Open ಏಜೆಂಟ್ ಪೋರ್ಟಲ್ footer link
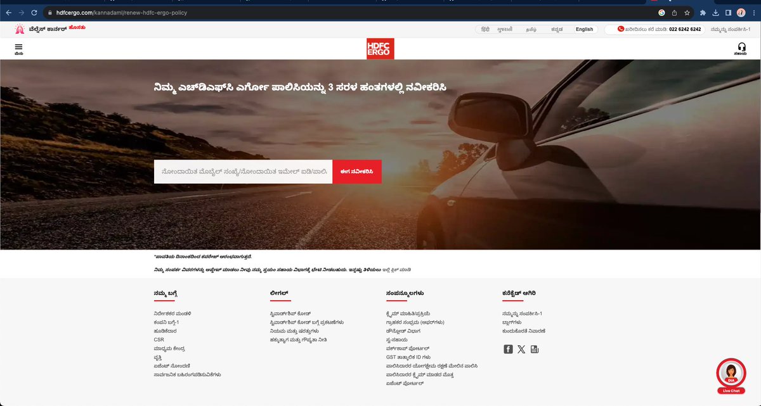 point(404,383)
